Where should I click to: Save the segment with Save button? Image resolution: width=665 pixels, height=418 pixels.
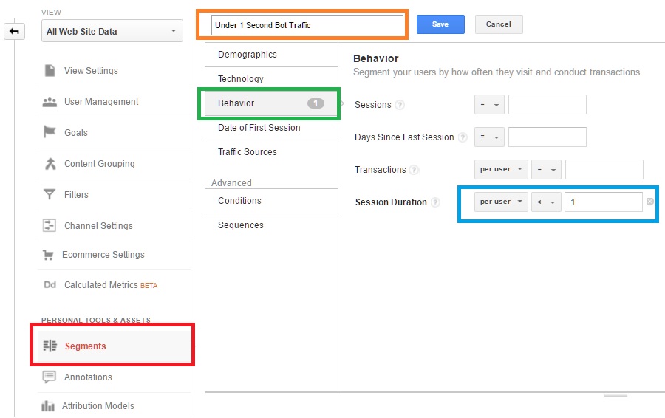440,24
